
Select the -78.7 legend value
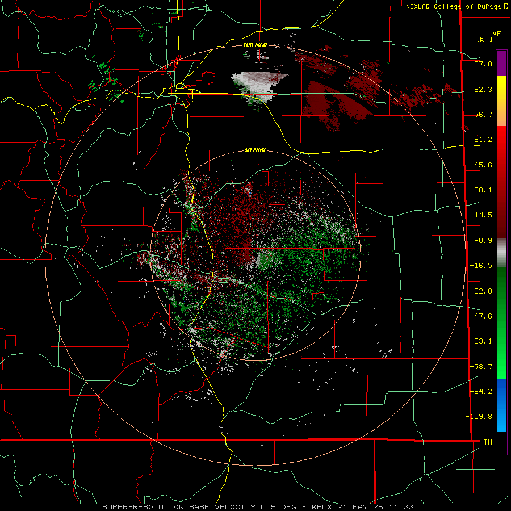point(481,367)
